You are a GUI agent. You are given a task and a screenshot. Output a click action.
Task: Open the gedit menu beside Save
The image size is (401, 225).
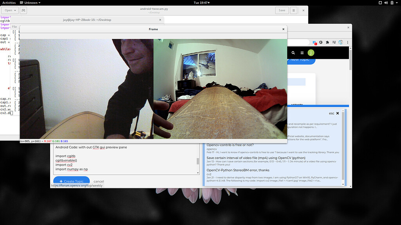click(293, 10)
